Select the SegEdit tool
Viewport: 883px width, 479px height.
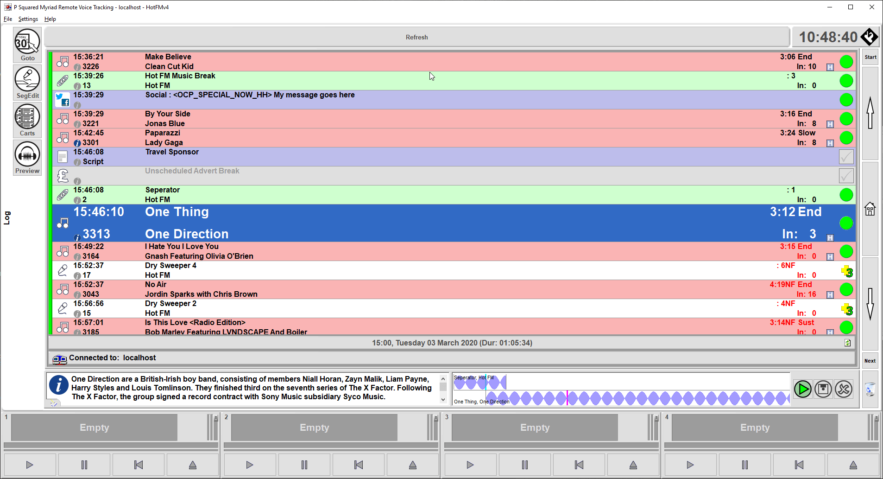click(27, 82)
